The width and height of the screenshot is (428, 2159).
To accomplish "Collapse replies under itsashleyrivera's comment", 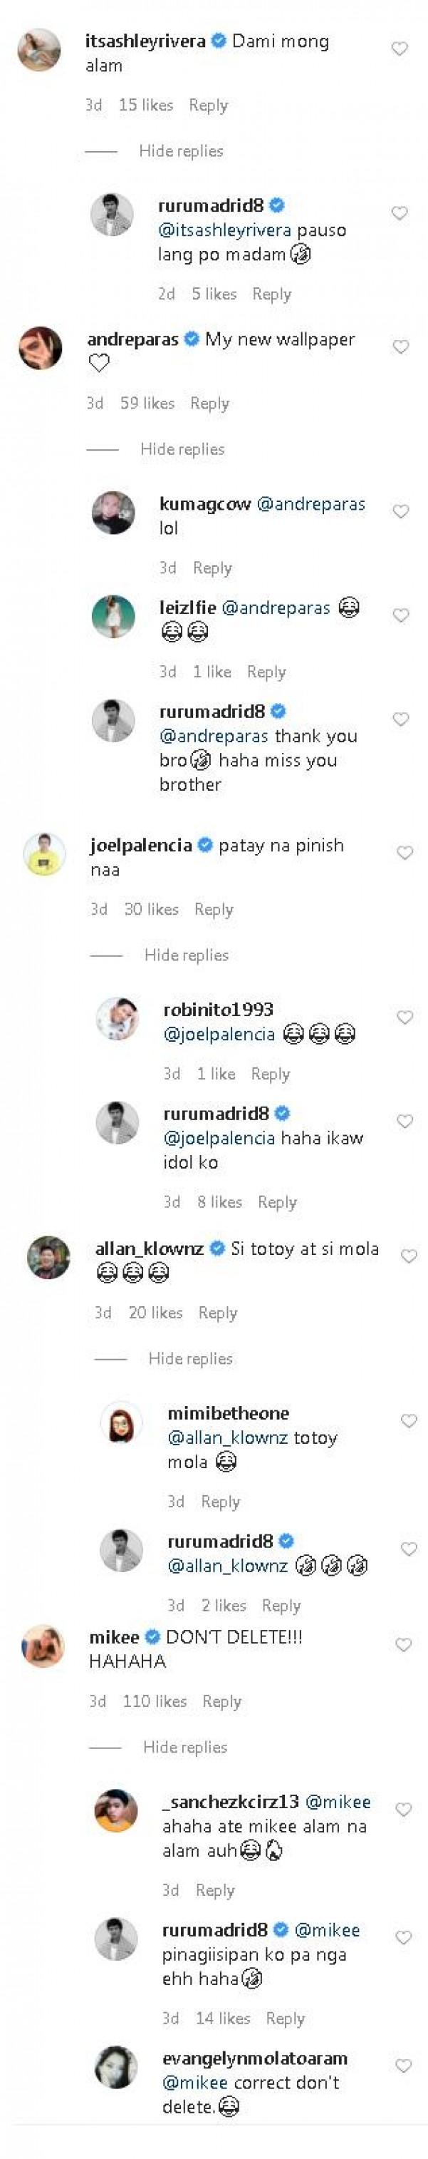I will point(181,152).
